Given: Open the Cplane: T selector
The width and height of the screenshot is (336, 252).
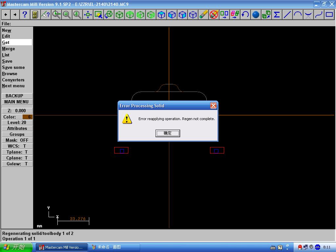Looking at the screenshot, I should pyautogui.click(x=17, y=158).
